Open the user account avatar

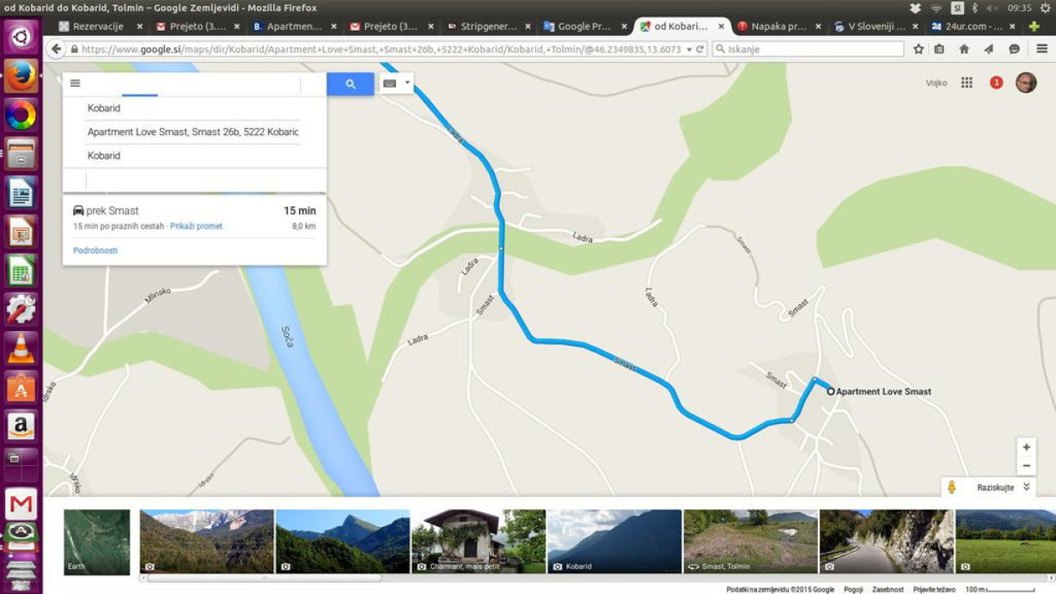pos(1026,83)
